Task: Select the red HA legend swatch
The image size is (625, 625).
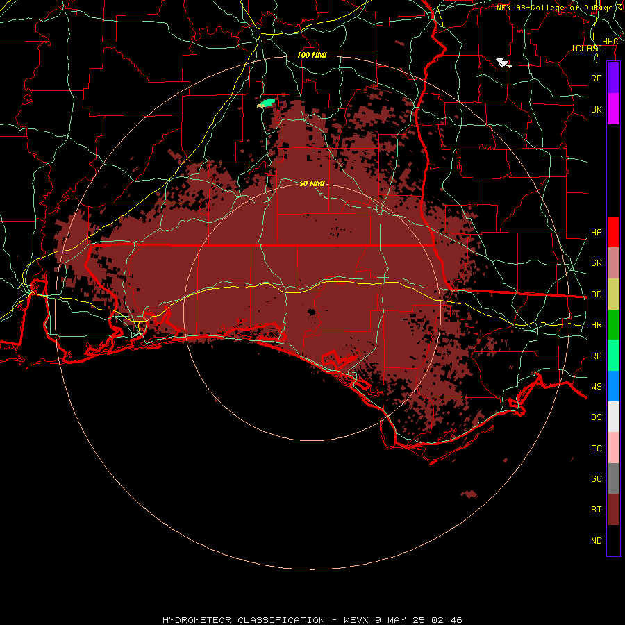Action: click(613, 232)
